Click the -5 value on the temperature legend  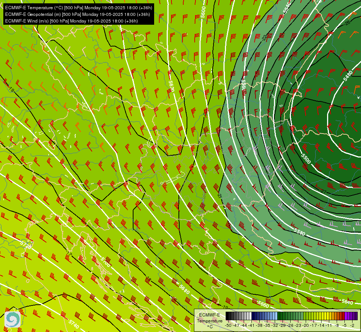tap(344, 325)
